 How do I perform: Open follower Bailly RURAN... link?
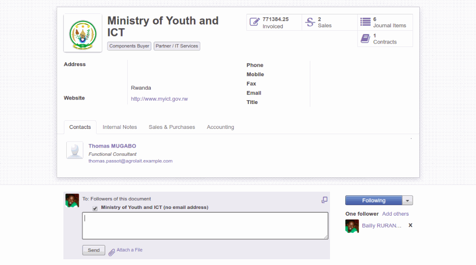381,226
